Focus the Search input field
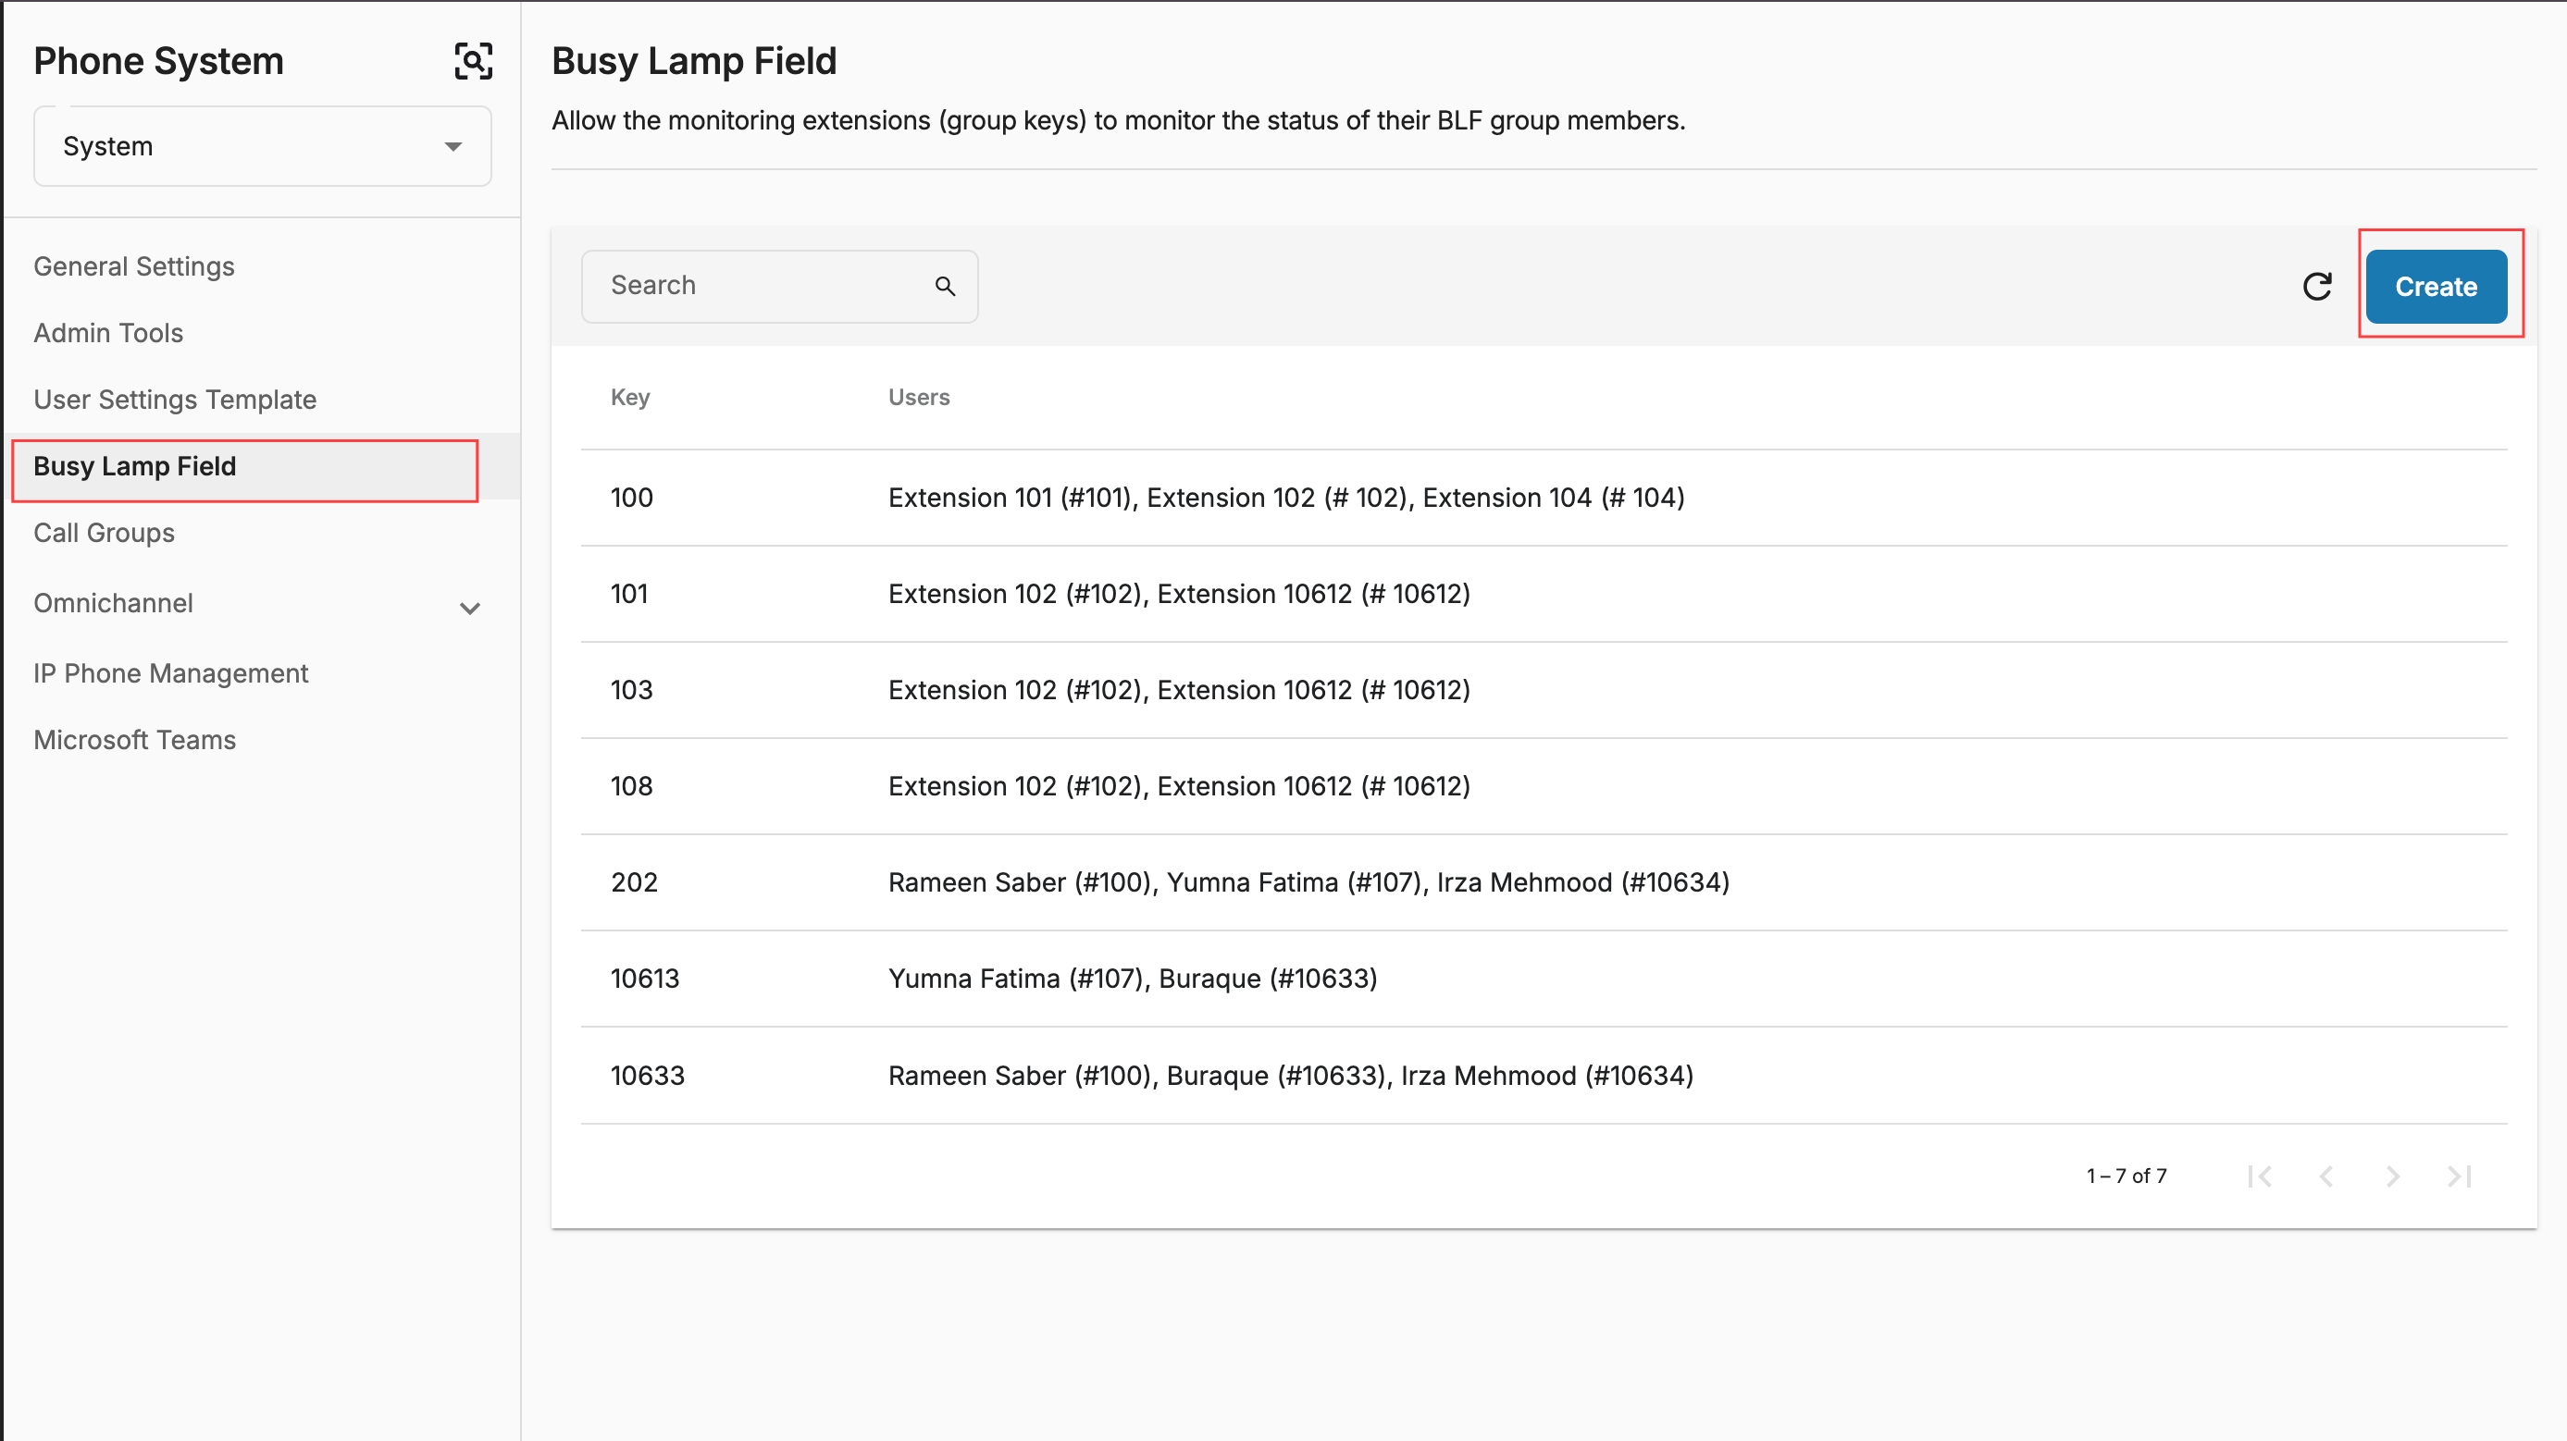The height and width of the screenshot is (1441, 2567). pyautogui.click(x=779, y=287)
